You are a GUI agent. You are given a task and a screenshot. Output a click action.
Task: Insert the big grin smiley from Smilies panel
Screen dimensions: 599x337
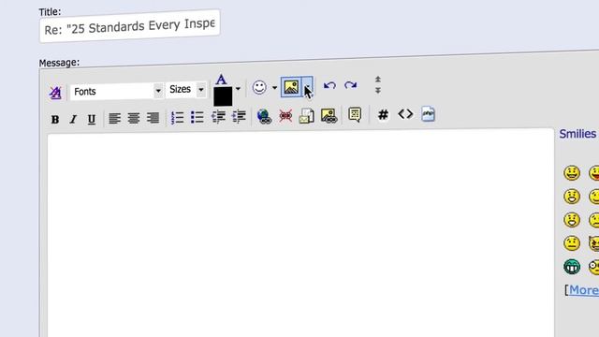572,172
